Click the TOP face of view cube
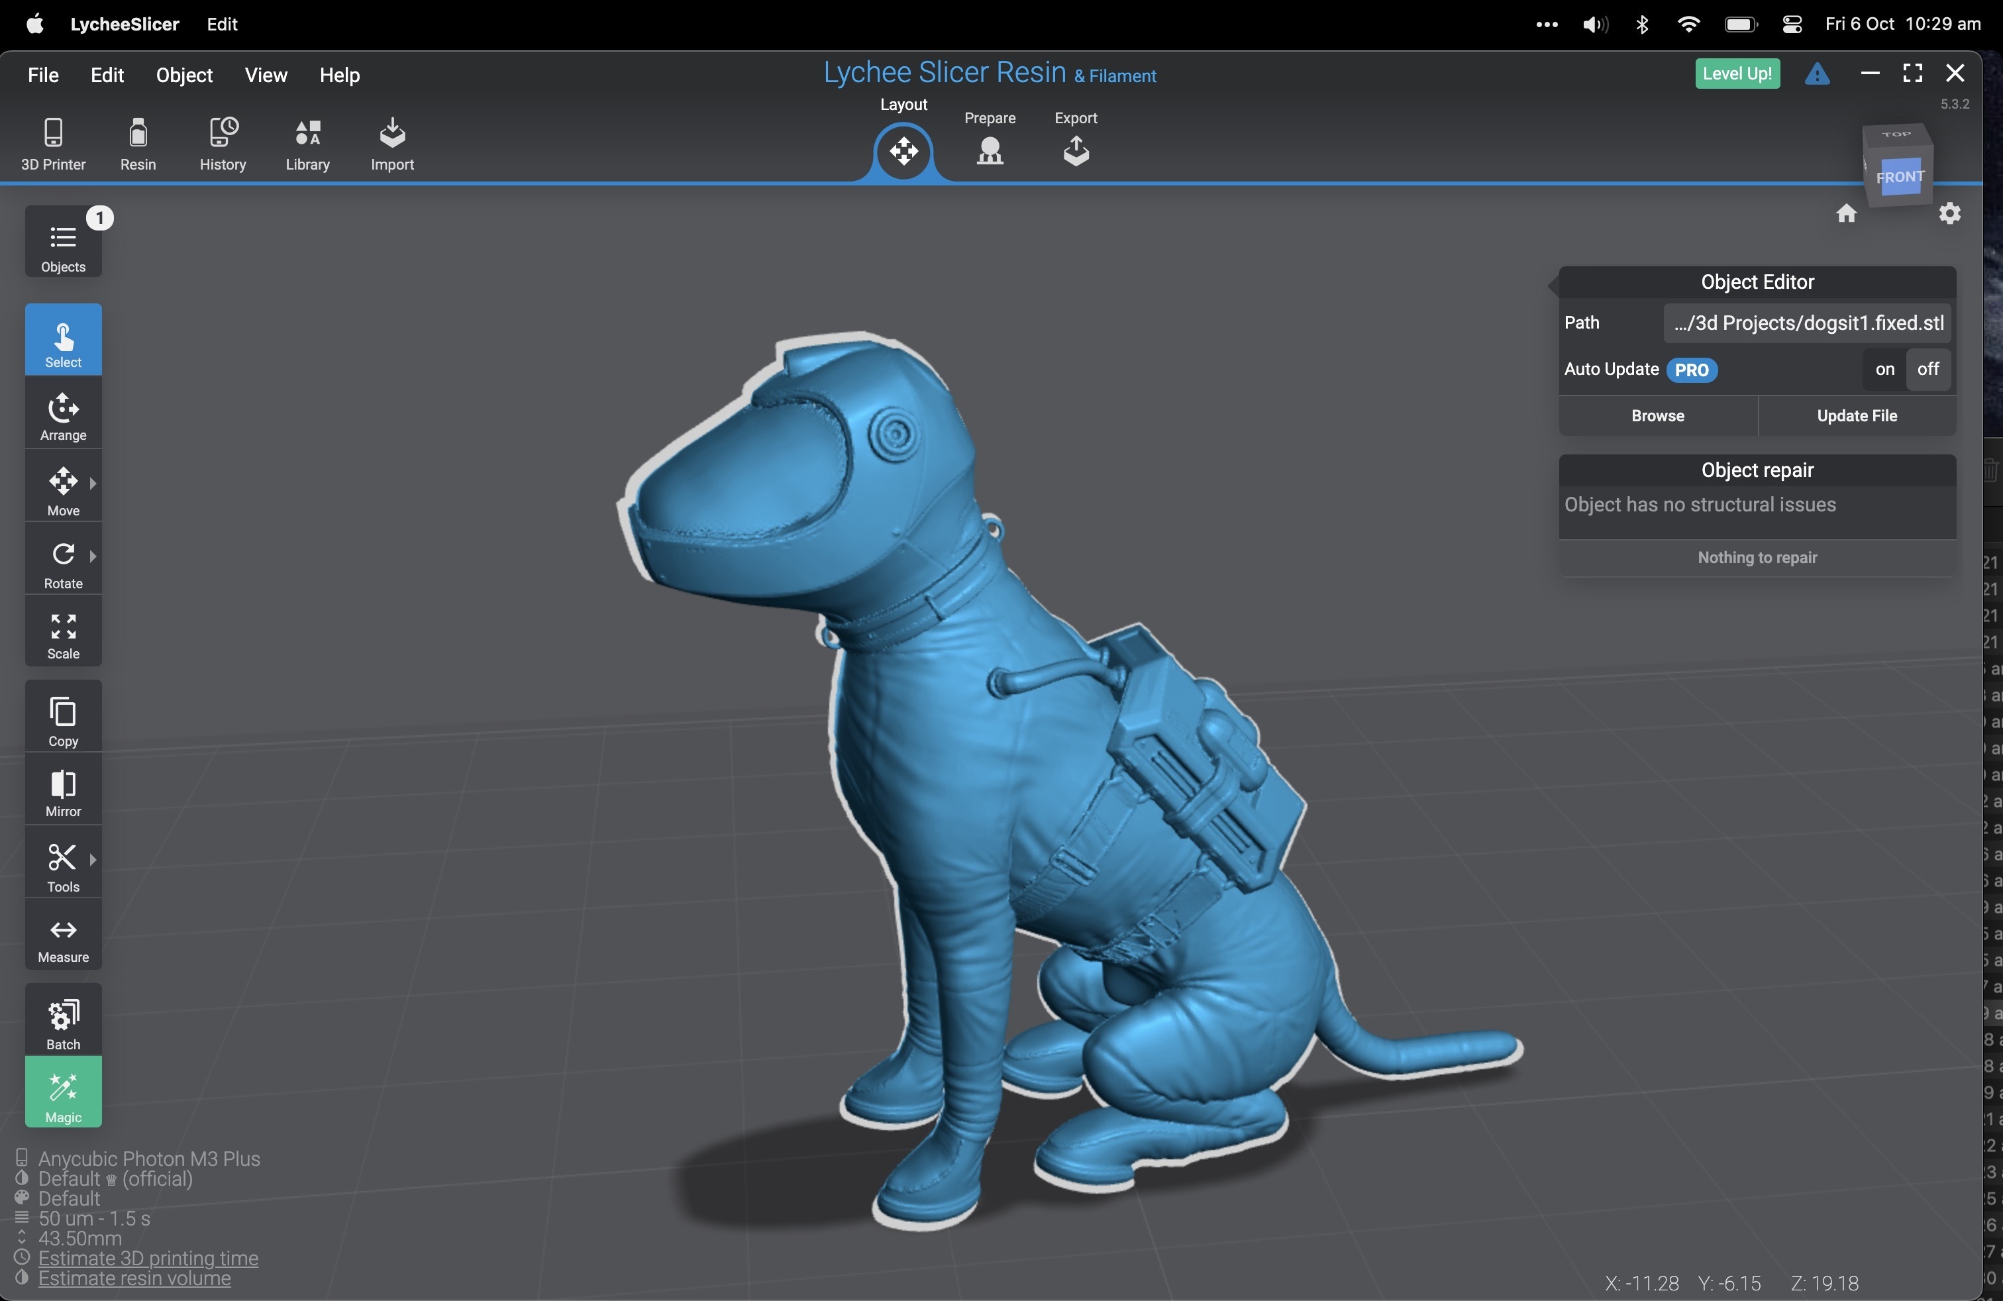 pos(1896,134)
